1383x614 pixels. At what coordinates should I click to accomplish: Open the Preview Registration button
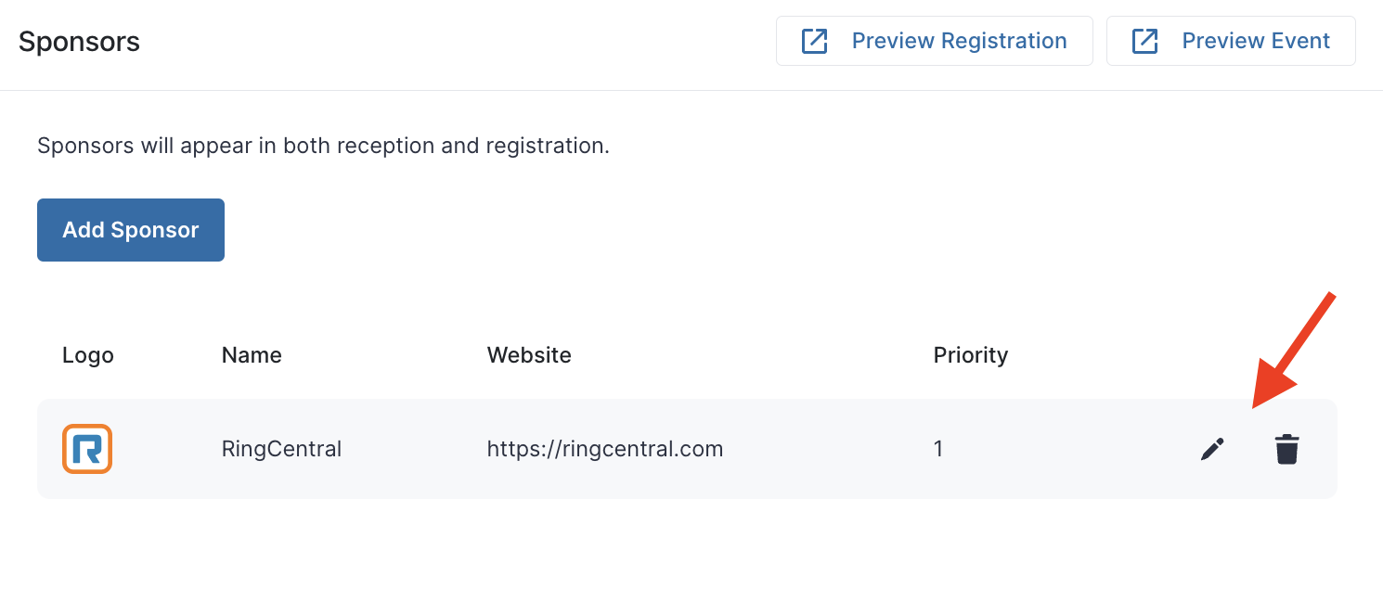[x=935, y=41]
